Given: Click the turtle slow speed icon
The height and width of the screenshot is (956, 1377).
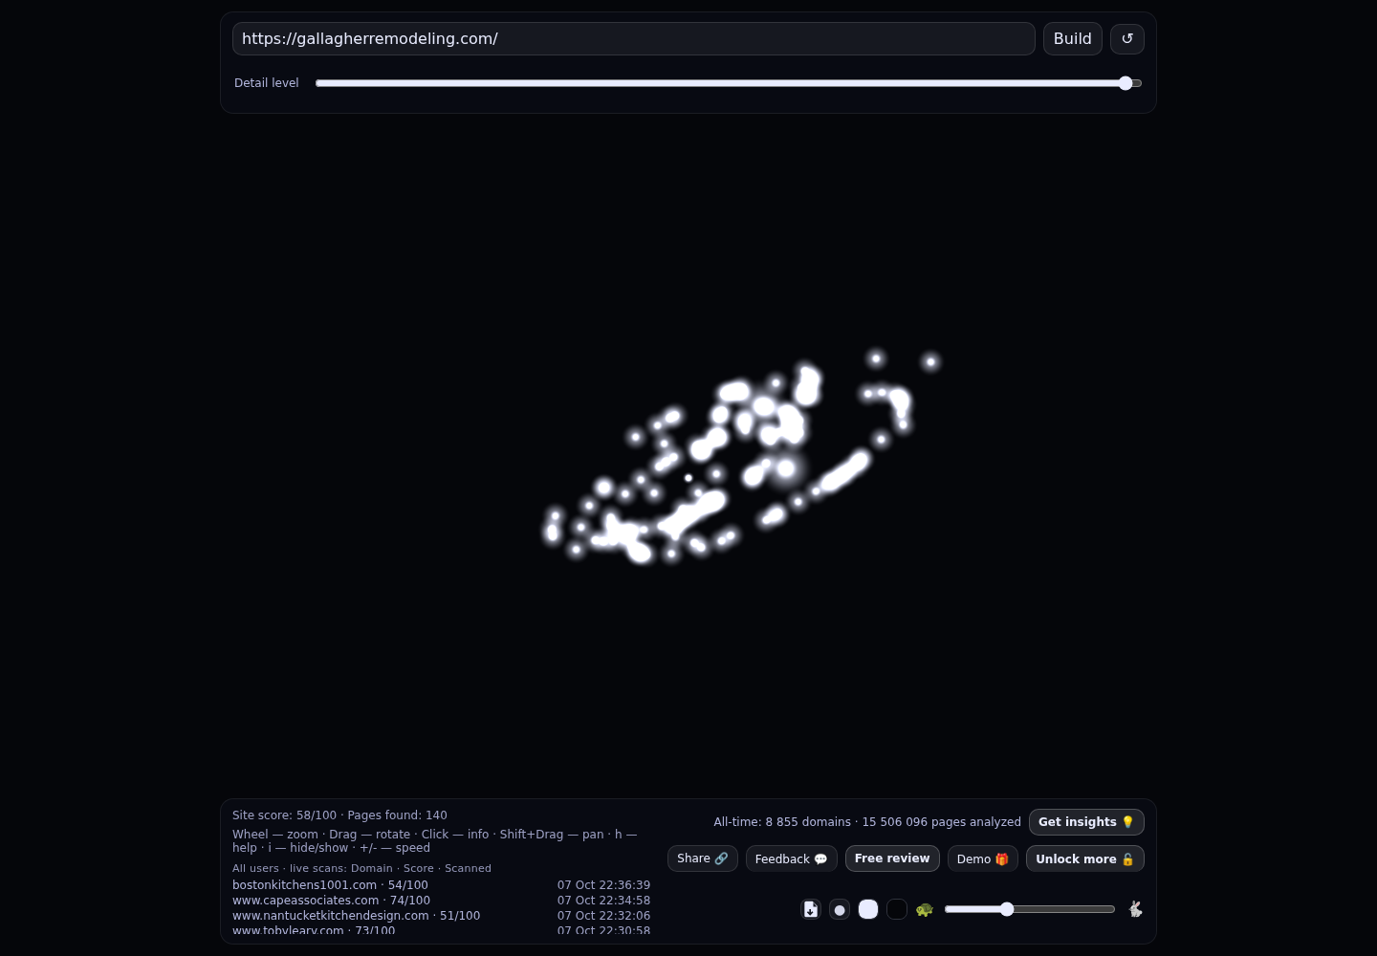Looking at the screenshot, I should 925,909.
